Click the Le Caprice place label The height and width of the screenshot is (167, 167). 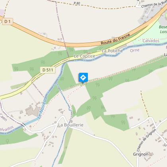(x=85, y=56)
